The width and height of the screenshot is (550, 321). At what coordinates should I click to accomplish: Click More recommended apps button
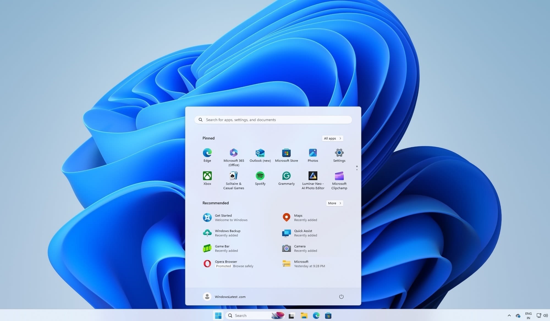pyautogui.click(x=334, y=203)
